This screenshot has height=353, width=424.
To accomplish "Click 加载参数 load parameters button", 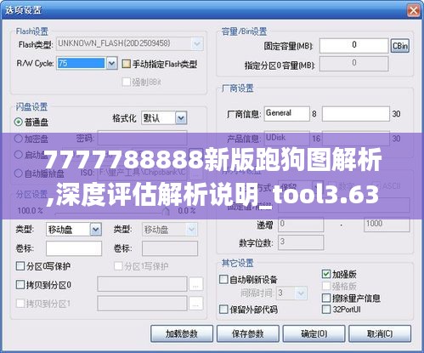I will 182,333.
